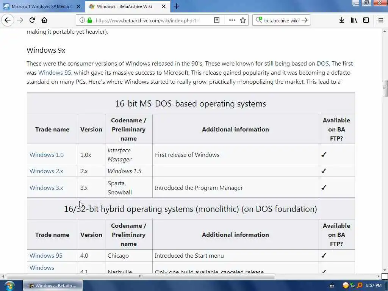Viewport: 388px width, 291px height.
Task: Close the Windows - BetaArchive Wiki tab
Action: [x=164, y=6]
